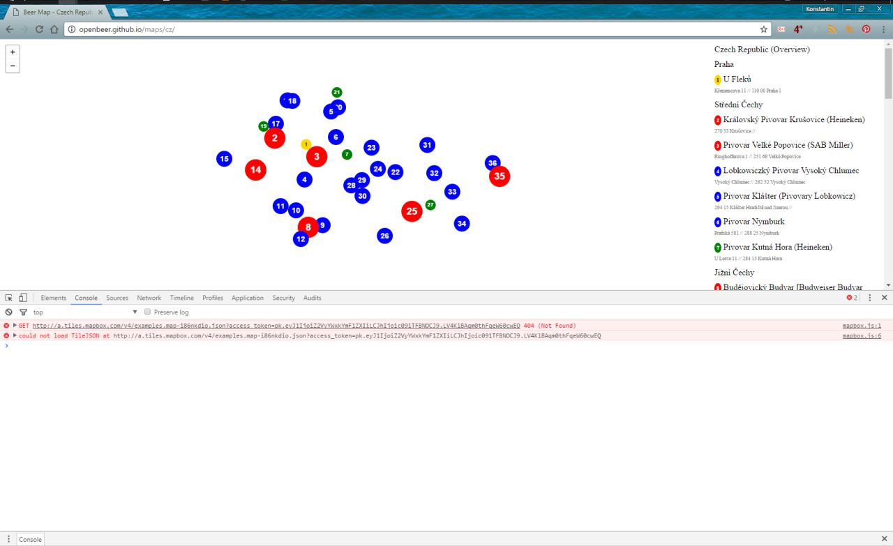The height and width of the screenshot is (546, 893).
Task: Click Pivovar Kutná Hora (Heineken) entry
Action: 777,247
